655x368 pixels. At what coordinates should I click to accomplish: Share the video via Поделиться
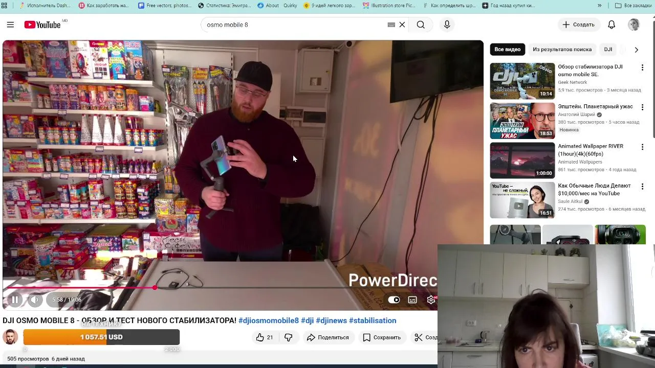pyautogui.click(x=328, y=337)
